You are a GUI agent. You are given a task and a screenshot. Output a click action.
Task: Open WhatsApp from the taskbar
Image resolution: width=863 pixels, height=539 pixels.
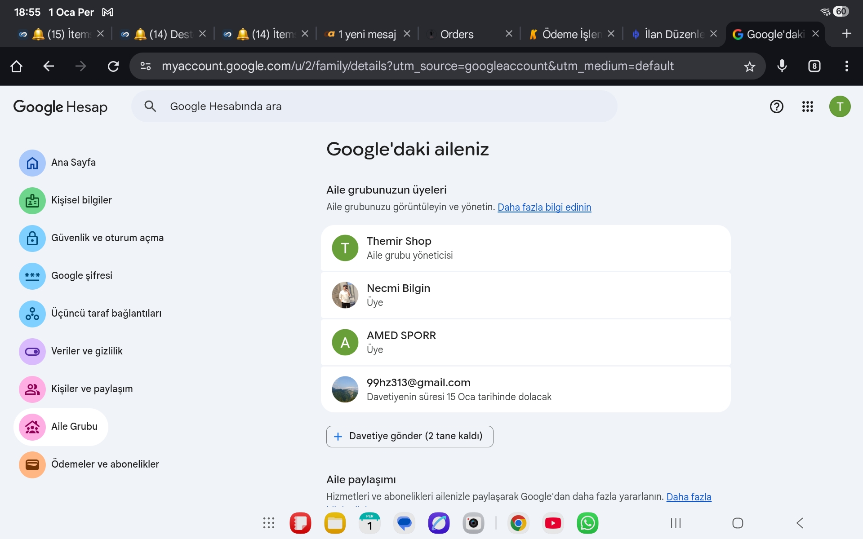[x=587, y=523]
